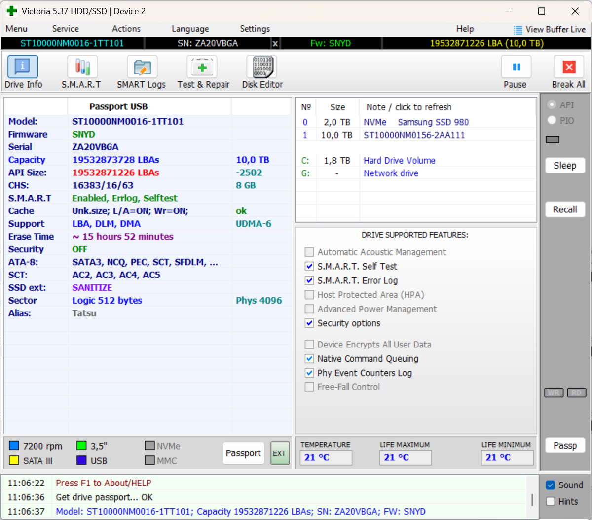Launch the Disk Editor

[x=262, y=72]
